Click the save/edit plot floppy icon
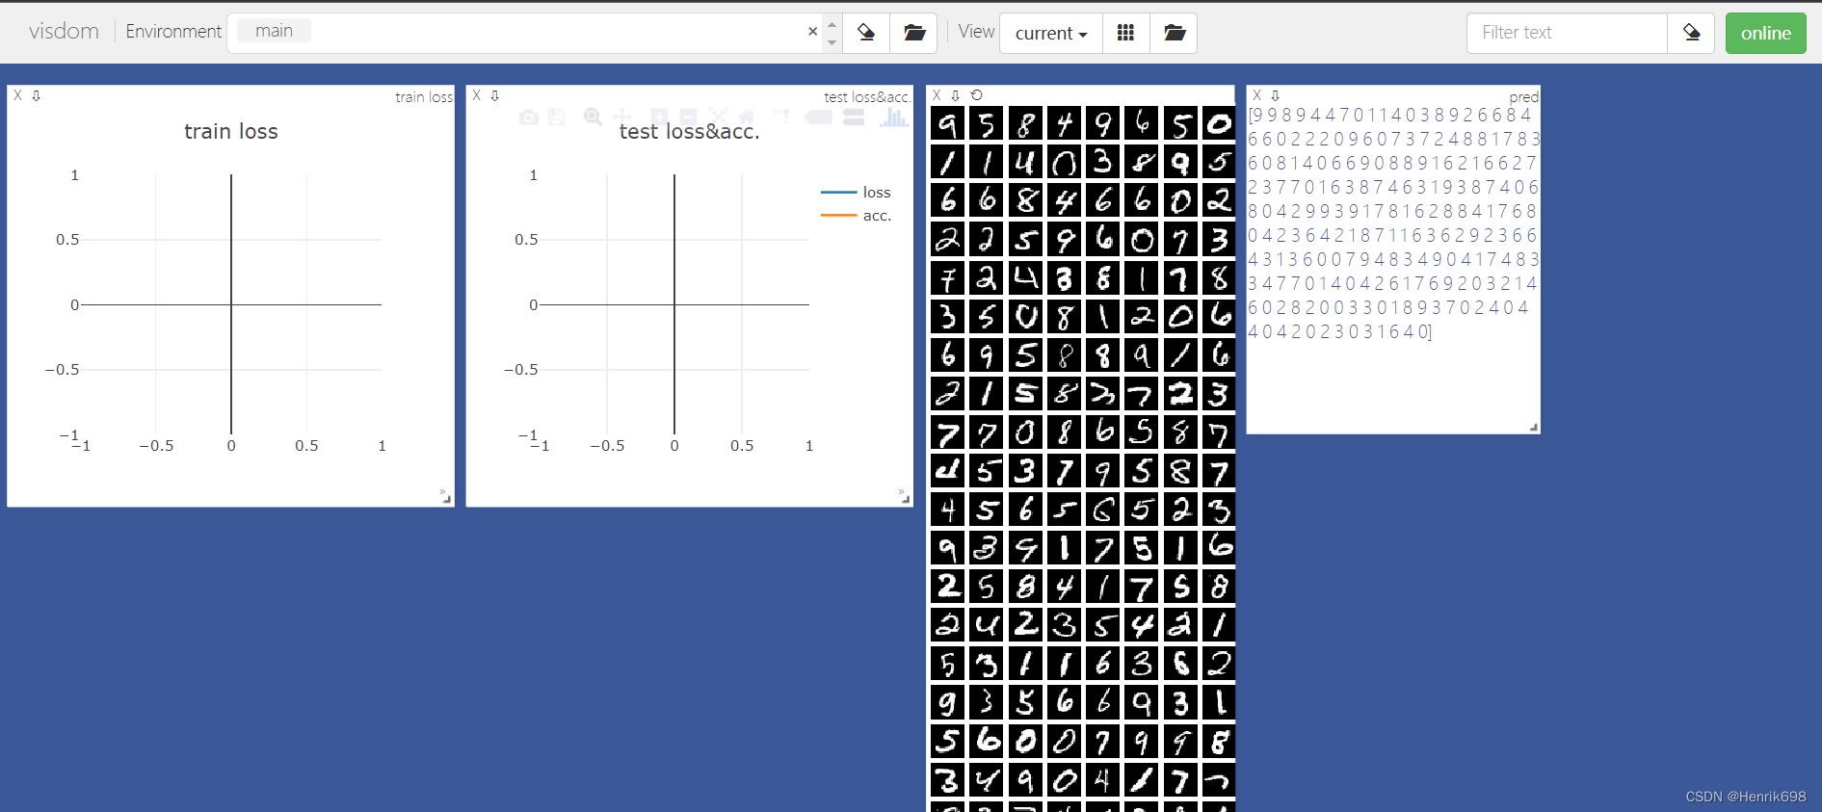 coord(556,118)
